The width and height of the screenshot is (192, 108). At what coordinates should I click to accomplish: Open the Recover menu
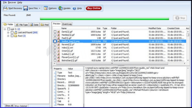click(x=12, y=2)
